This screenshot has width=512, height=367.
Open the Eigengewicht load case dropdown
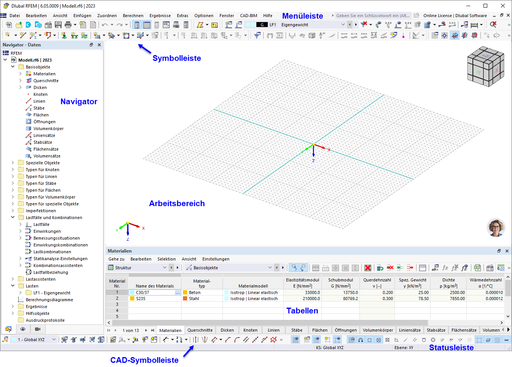[x=342, y=24]
